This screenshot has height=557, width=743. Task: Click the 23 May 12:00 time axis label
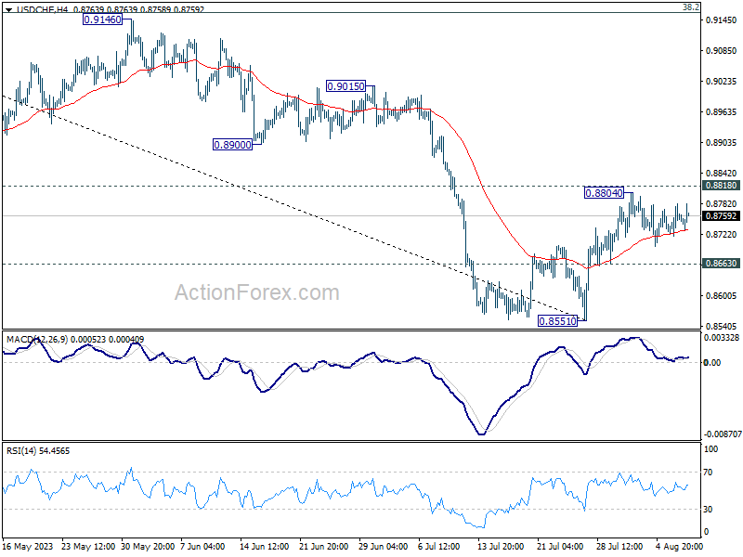pyautogui.click(x=88, y=546)
